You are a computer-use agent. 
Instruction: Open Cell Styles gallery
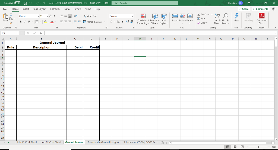[x=164, y=19]
